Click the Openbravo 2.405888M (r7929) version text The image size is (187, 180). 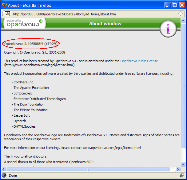pyautogui.click(x=31, y=44)
